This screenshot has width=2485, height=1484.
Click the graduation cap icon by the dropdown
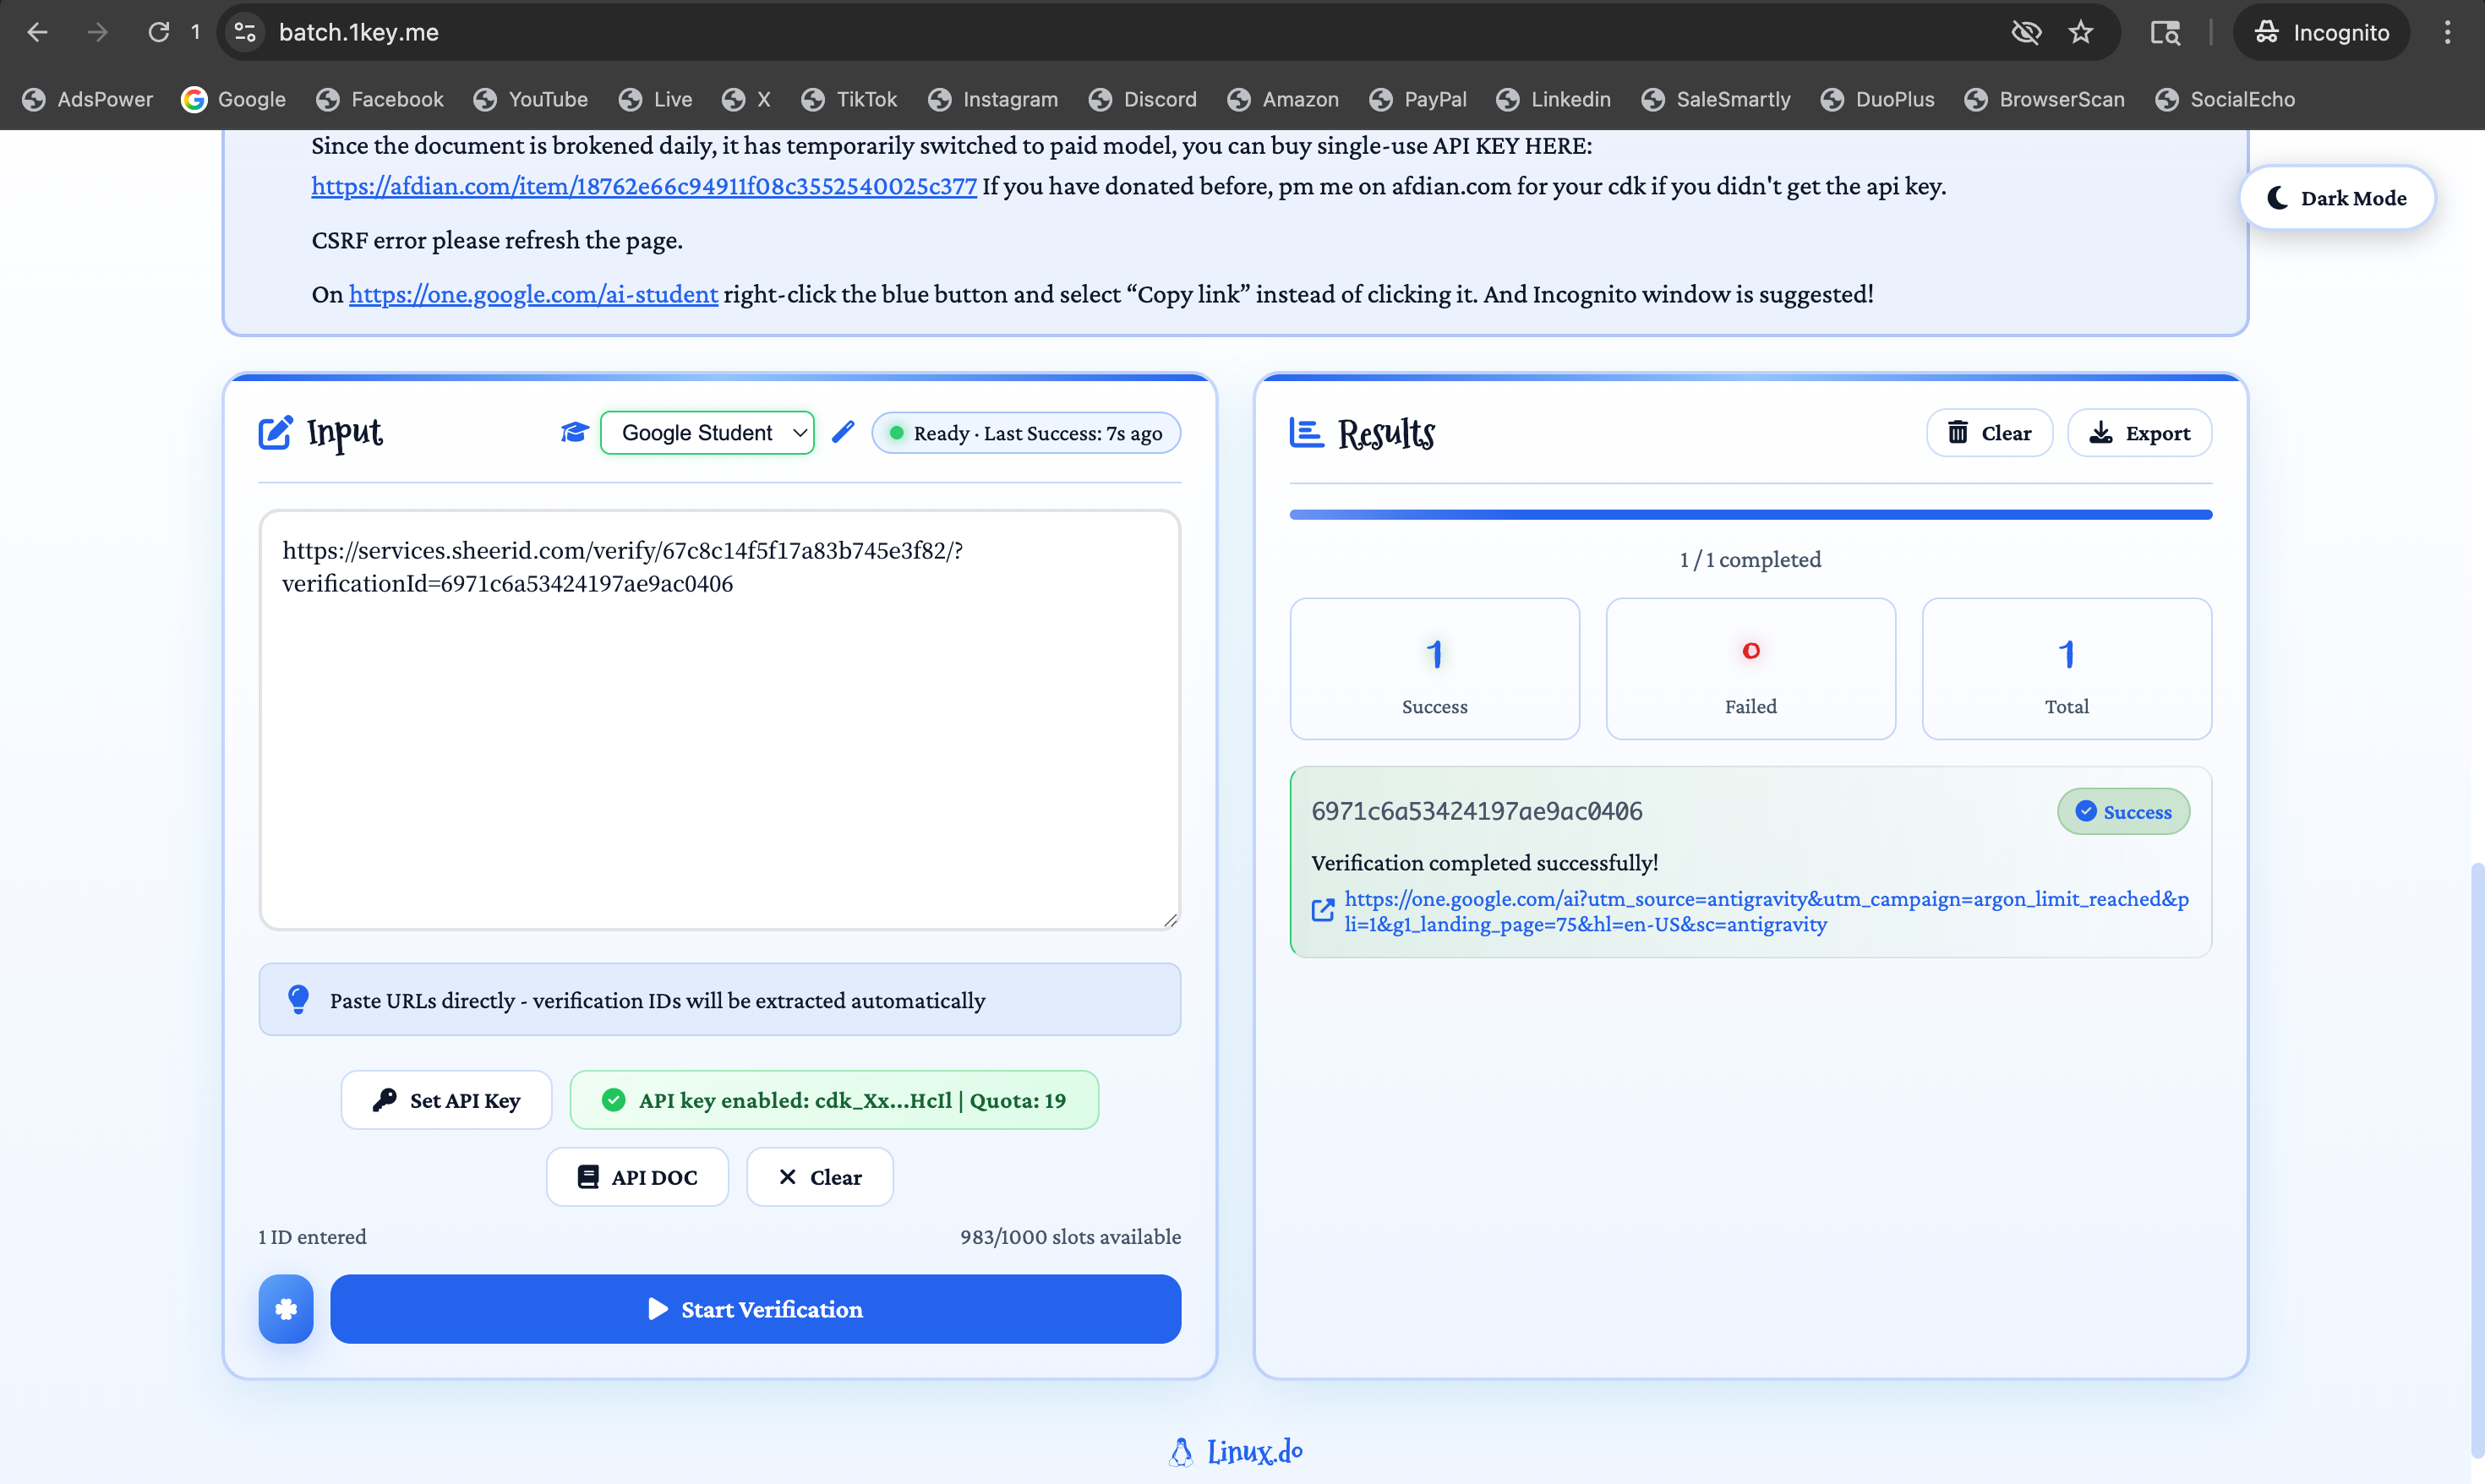click(574, 432)
